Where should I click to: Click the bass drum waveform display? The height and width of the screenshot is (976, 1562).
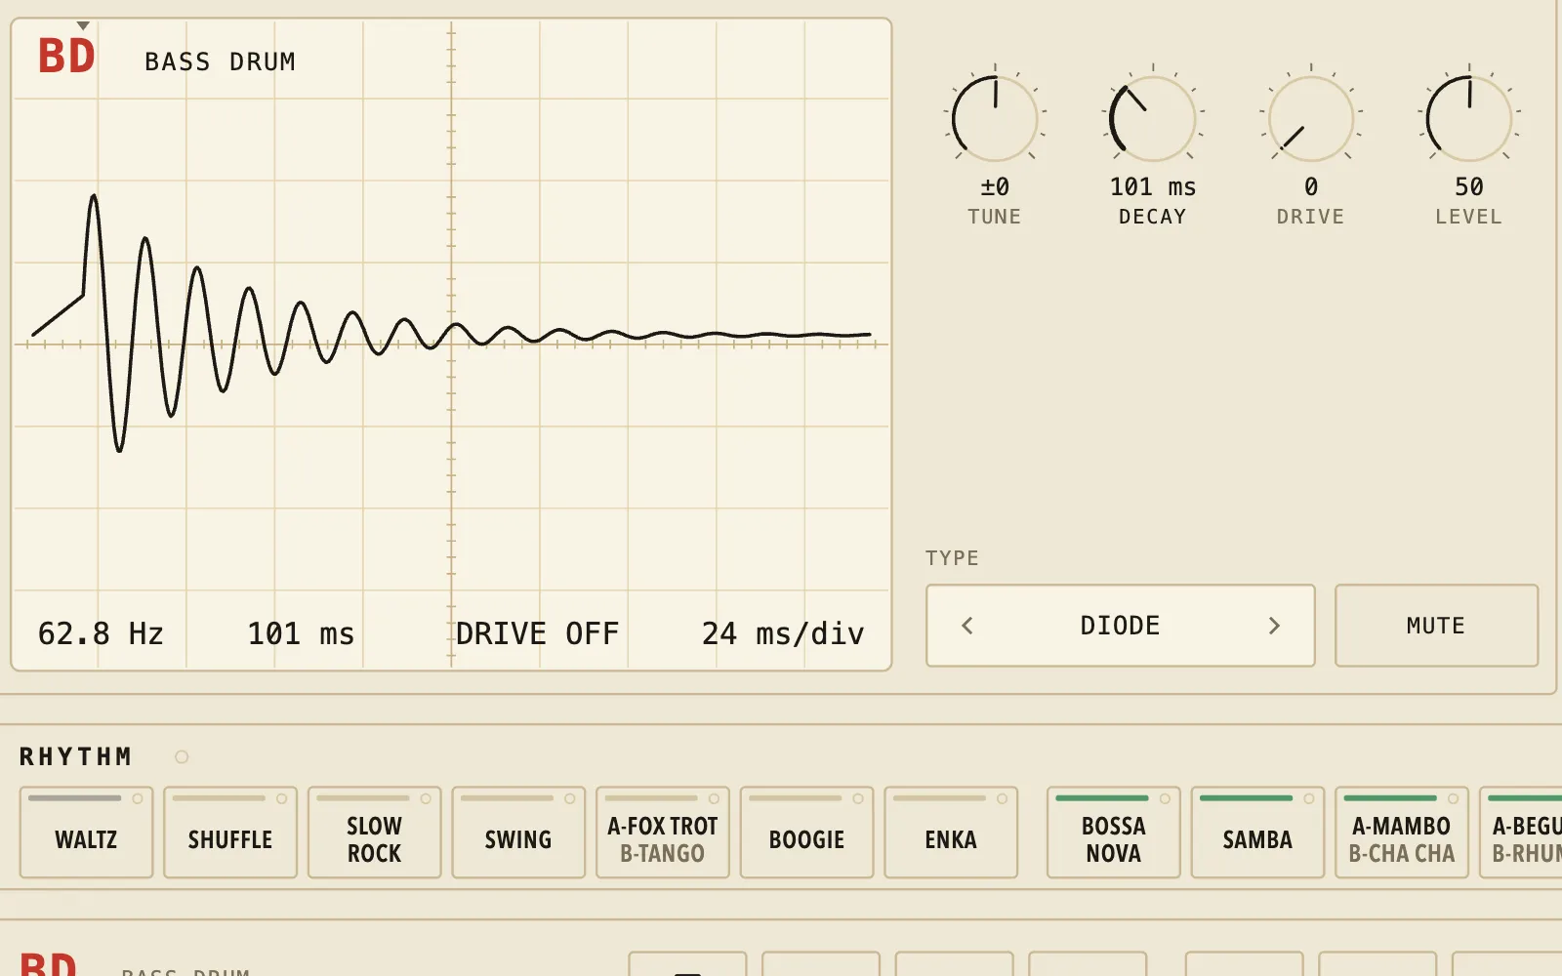pyautogui.click(x=451, y=344)
